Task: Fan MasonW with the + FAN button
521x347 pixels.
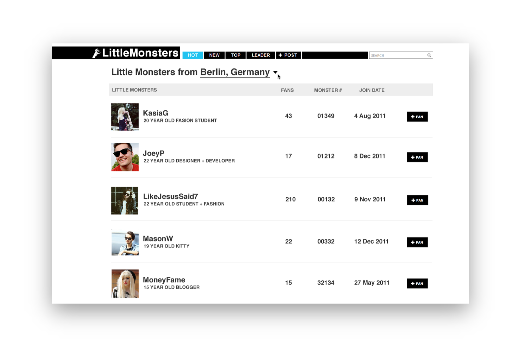Action: [417, 242]
